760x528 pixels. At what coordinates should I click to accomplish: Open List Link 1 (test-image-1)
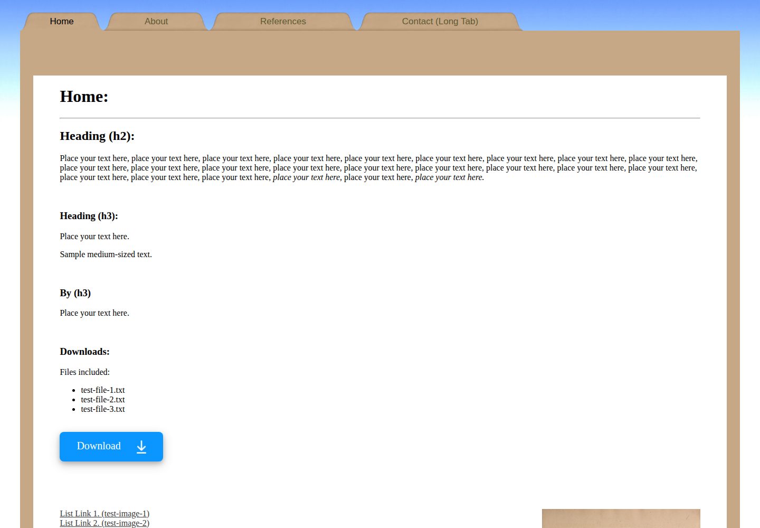coord(104,514)
